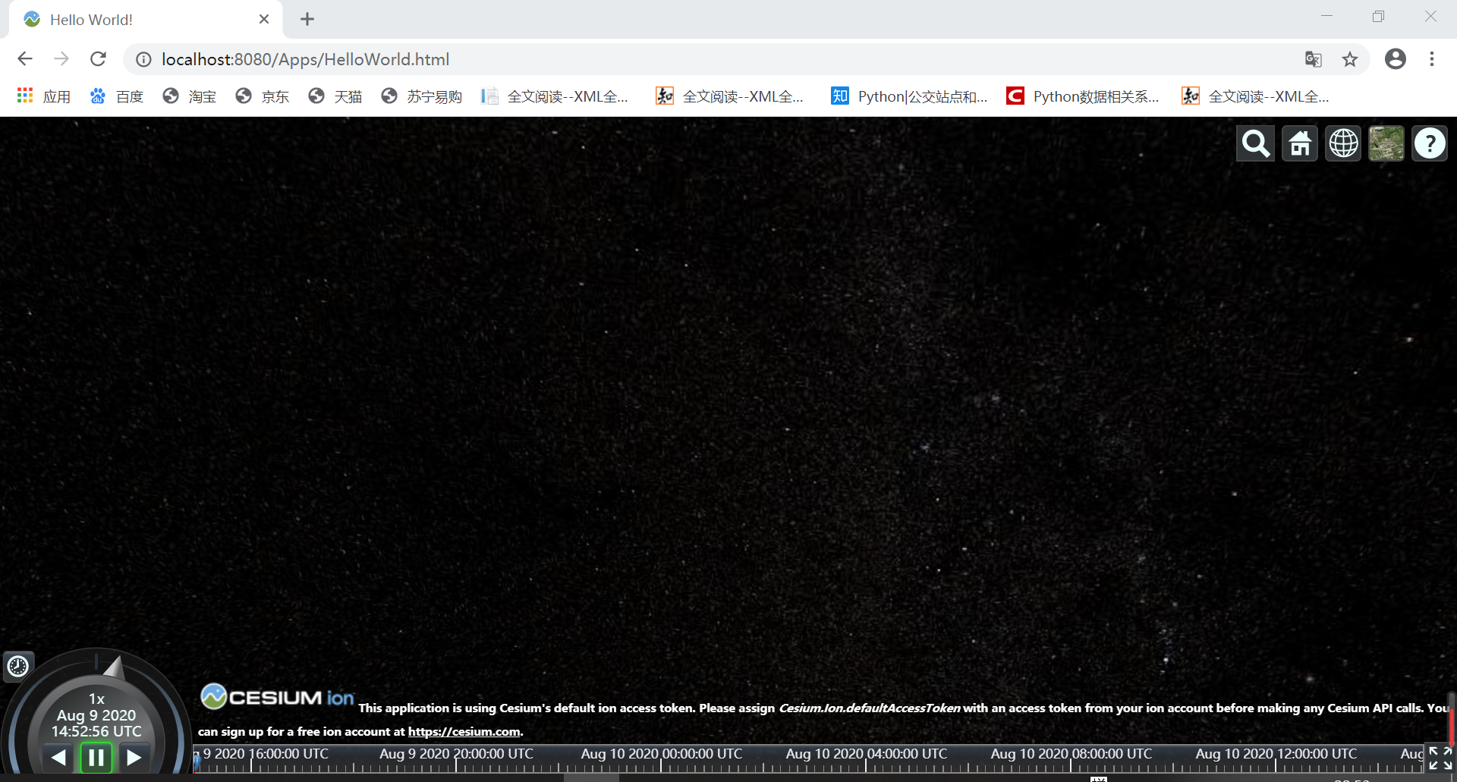Image resolution: width=1457 pixels, height=782 pixels.
Task: Click timeline at Aug 9 2020 20:00:00 UTC
Action: 456,754
